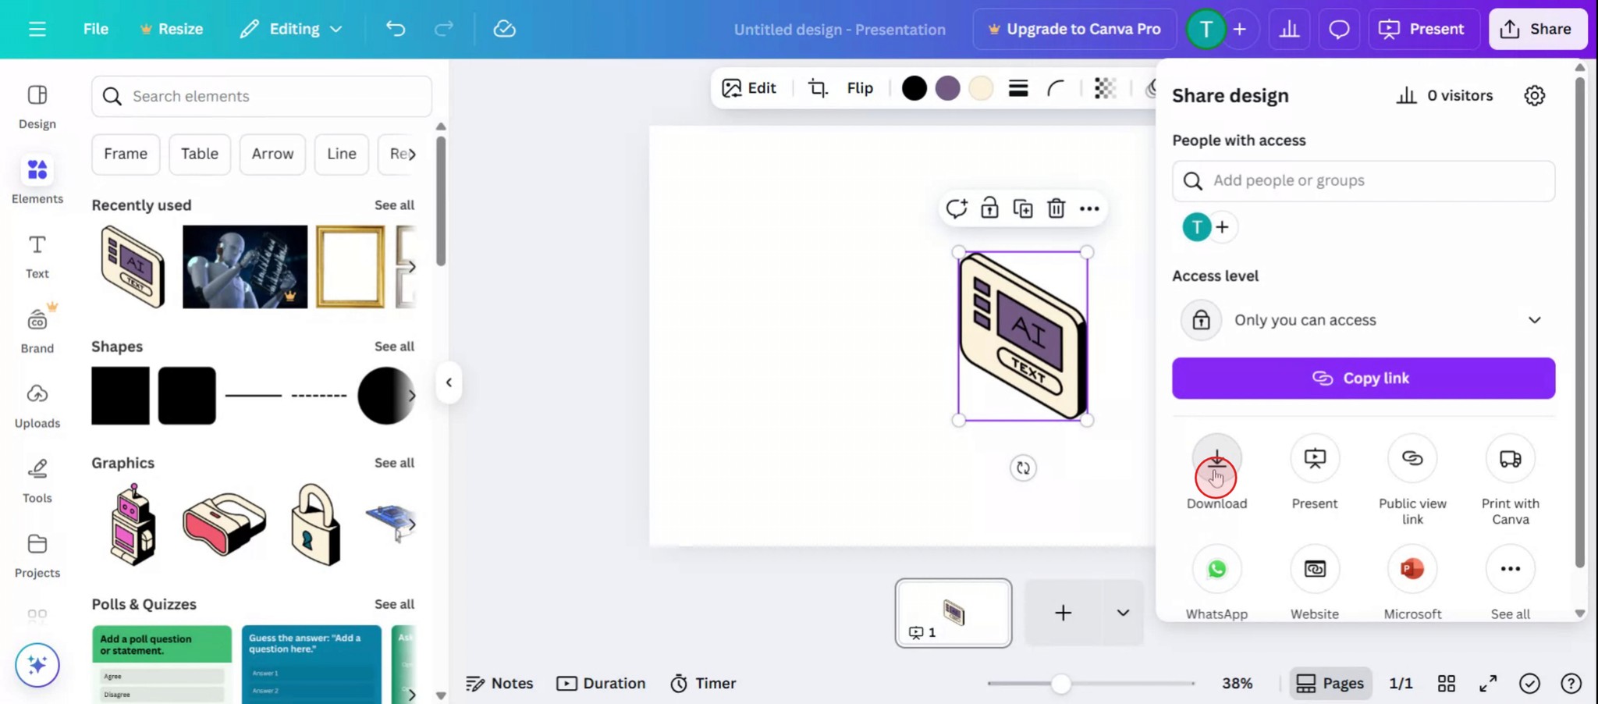Adjust the zoom level slider
The image size is (1598, 704).
(1061, 682)
